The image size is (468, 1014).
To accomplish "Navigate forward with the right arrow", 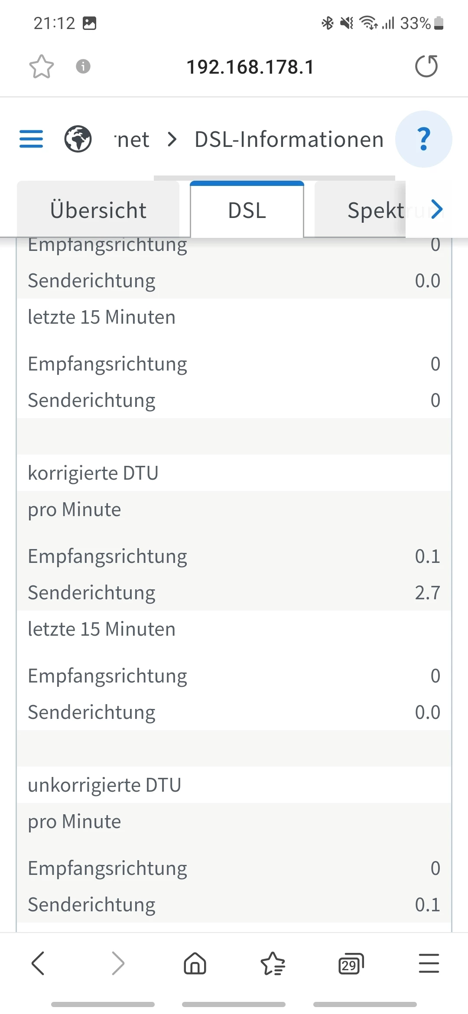I will (117, 964).
